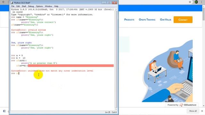205x115 pixels.
Task: Click the 'Yes, youre right' output line
Action: 21,42
